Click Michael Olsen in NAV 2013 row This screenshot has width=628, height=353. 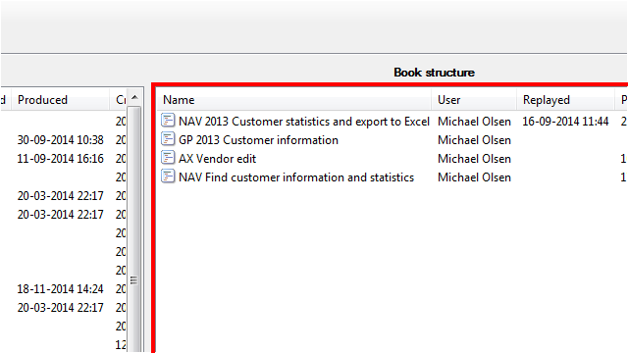coord(474,122)
